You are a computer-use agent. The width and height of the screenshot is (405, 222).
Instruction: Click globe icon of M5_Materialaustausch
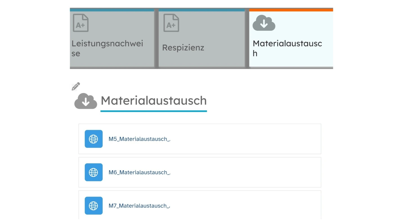(94, 139)
